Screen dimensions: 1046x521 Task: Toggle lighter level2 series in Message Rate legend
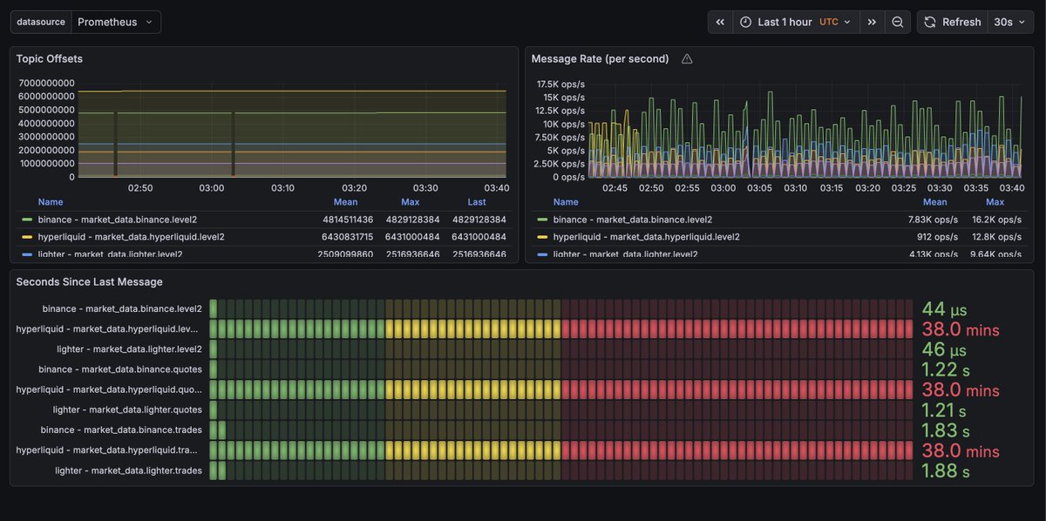625,254
